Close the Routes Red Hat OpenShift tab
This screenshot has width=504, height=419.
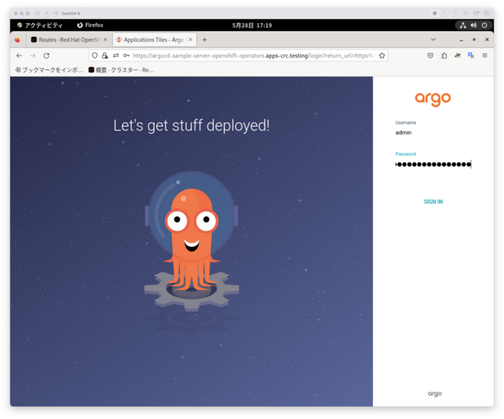click(x=105, y=40)
